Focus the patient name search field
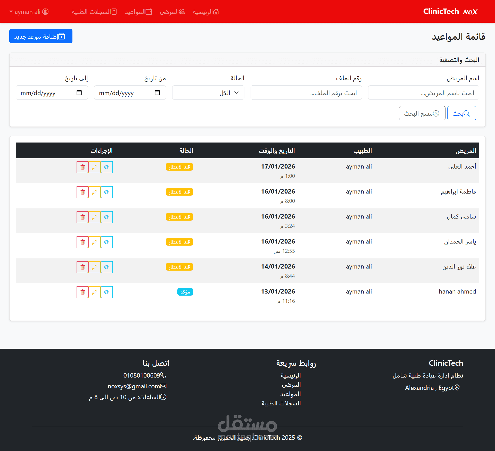495x451 pixels. (x=423, y=93)
